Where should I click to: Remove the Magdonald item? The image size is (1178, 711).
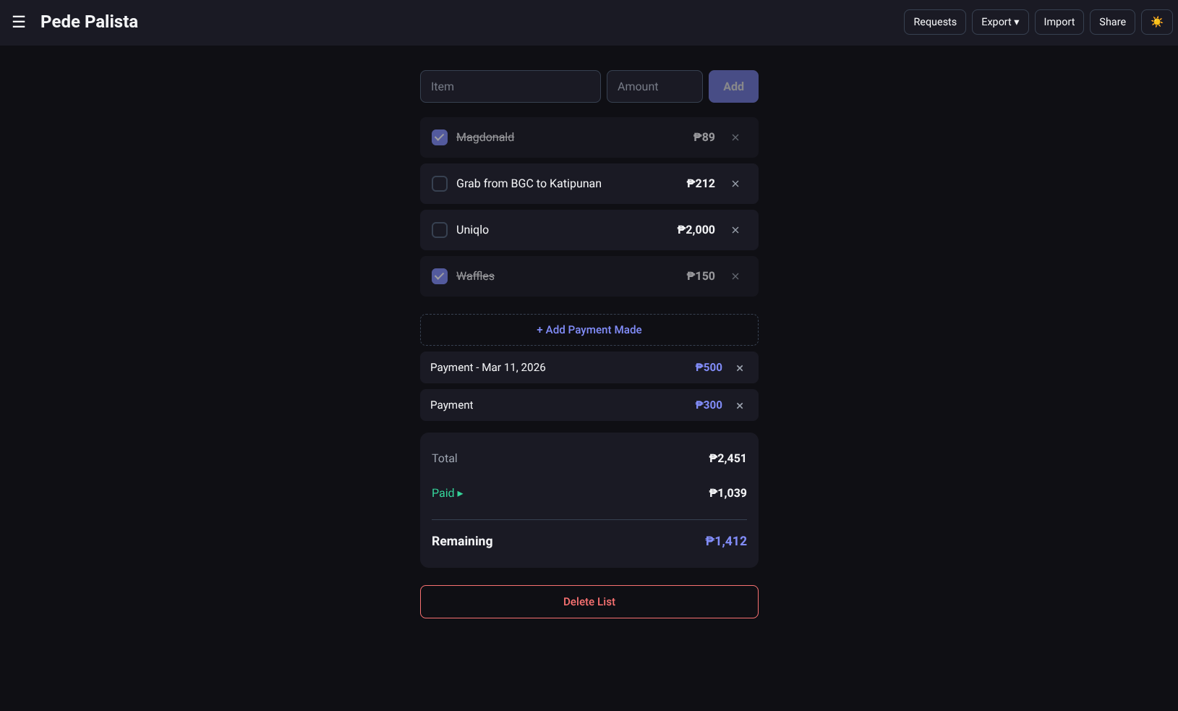tap(735, 137)
